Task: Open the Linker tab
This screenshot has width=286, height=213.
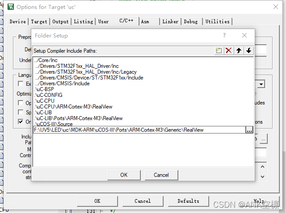Action: (x=170, y=21)
